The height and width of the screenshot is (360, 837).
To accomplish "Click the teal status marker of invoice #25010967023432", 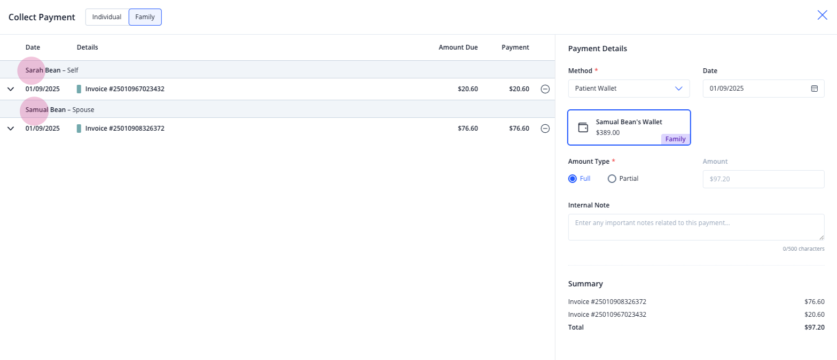I will pyautogui.click(x=79, y=89).
